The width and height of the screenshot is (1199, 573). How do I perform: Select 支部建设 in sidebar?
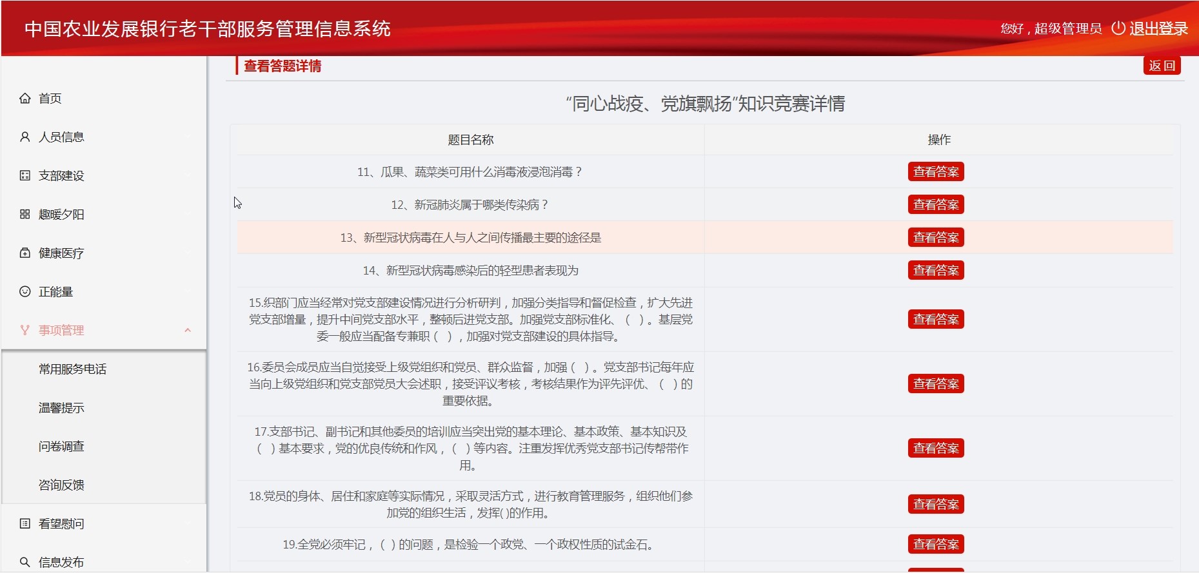pyautogui.click(x=61, y=175)
